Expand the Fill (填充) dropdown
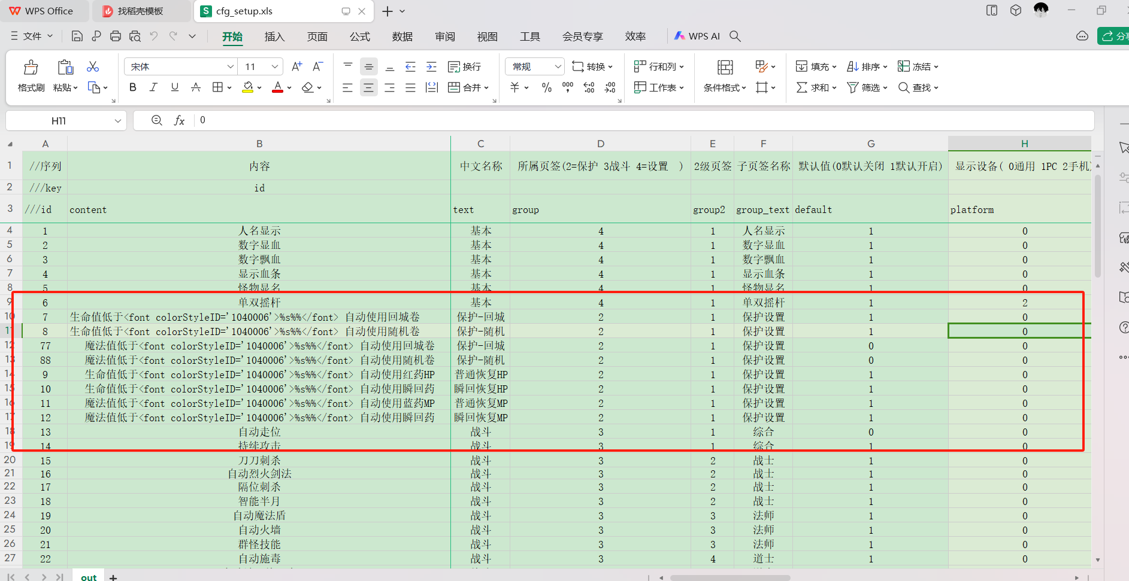Image resolution: width=1129 pixels, height=581 pixels. pyautogui.click(x=834, y=67)
